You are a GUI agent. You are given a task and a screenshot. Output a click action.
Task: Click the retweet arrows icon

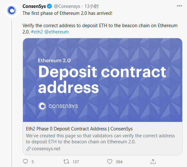pyautogui.click(x=66, y=162)
